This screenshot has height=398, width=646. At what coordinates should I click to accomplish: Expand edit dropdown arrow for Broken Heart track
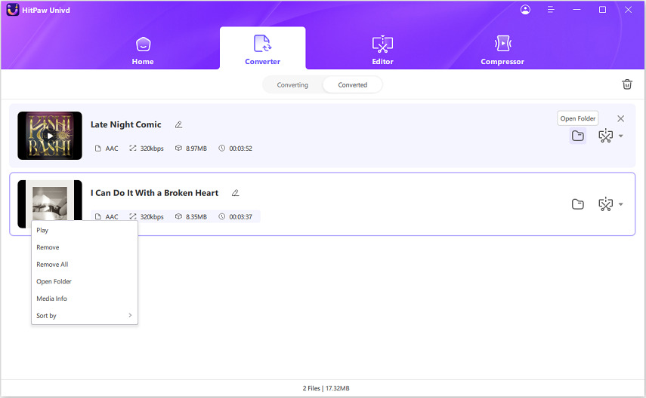point(621,204)
